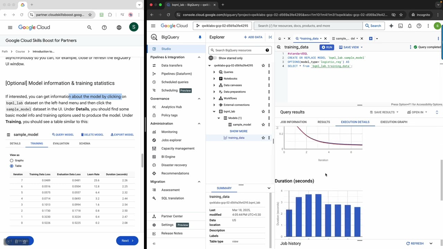Click the search icon in Skills Boost header
Image resolution: width=443 pixels, height=249 pixels.
89,27
